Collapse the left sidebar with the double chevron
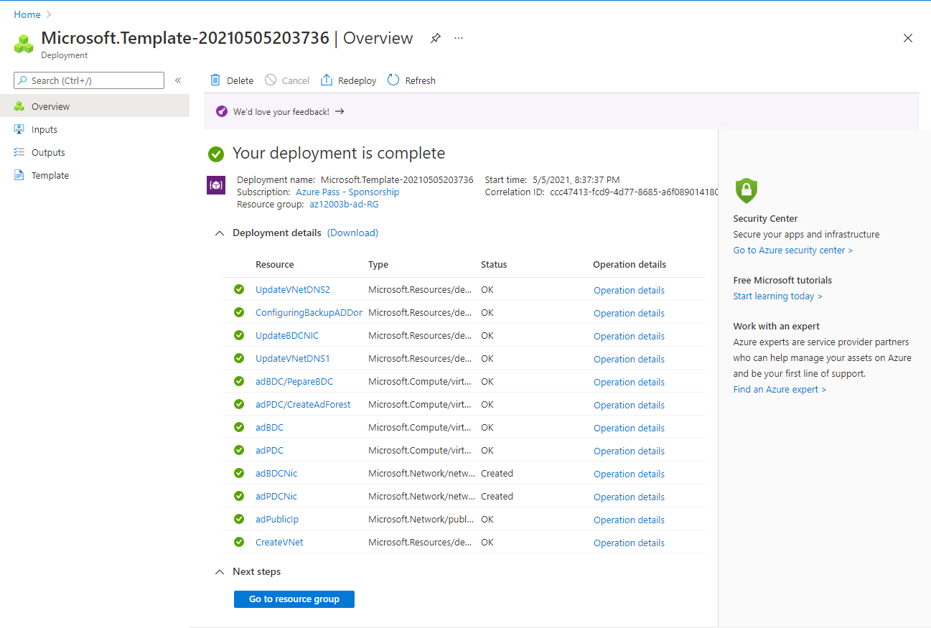The width and height of the screenshot is (931, 628). point(178,80)
